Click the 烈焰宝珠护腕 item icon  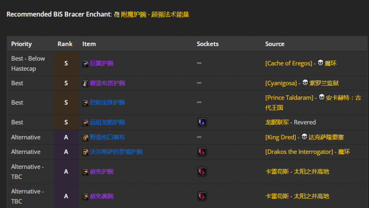tap(85, 103)
